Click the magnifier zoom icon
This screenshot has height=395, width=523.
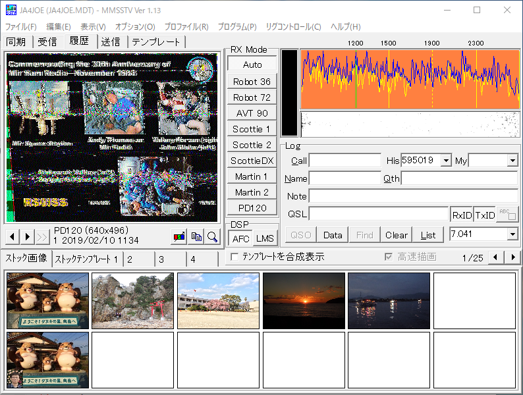(212, 236)
